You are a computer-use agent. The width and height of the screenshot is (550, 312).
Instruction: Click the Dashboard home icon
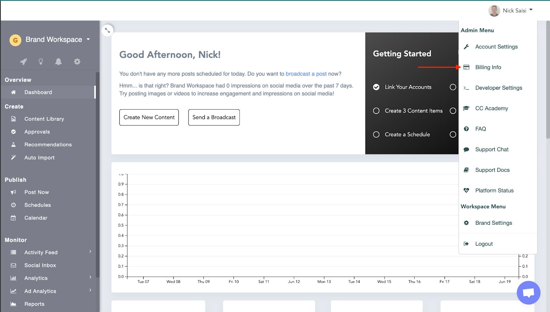[x=13, y=92]
